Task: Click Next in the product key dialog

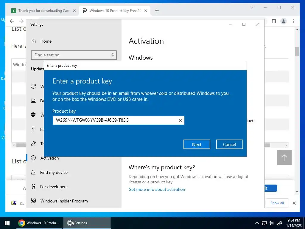Action: tap(197, 144)
